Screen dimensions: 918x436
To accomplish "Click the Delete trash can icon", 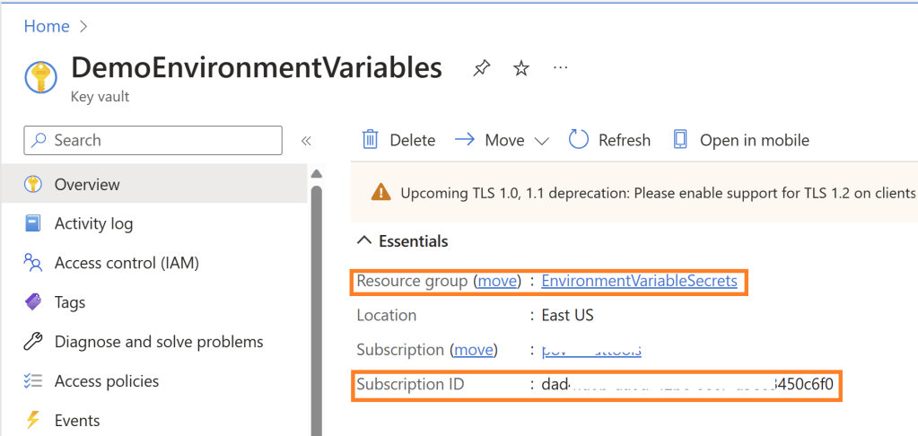I will pos(371,140).
